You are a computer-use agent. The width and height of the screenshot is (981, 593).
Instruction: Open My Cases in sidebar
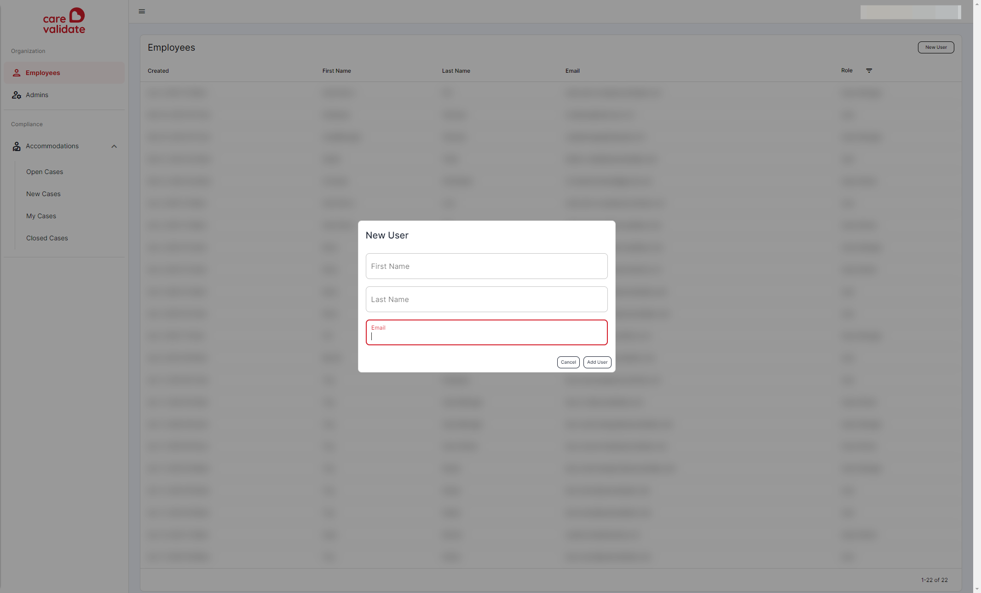[x=41, y=216]
